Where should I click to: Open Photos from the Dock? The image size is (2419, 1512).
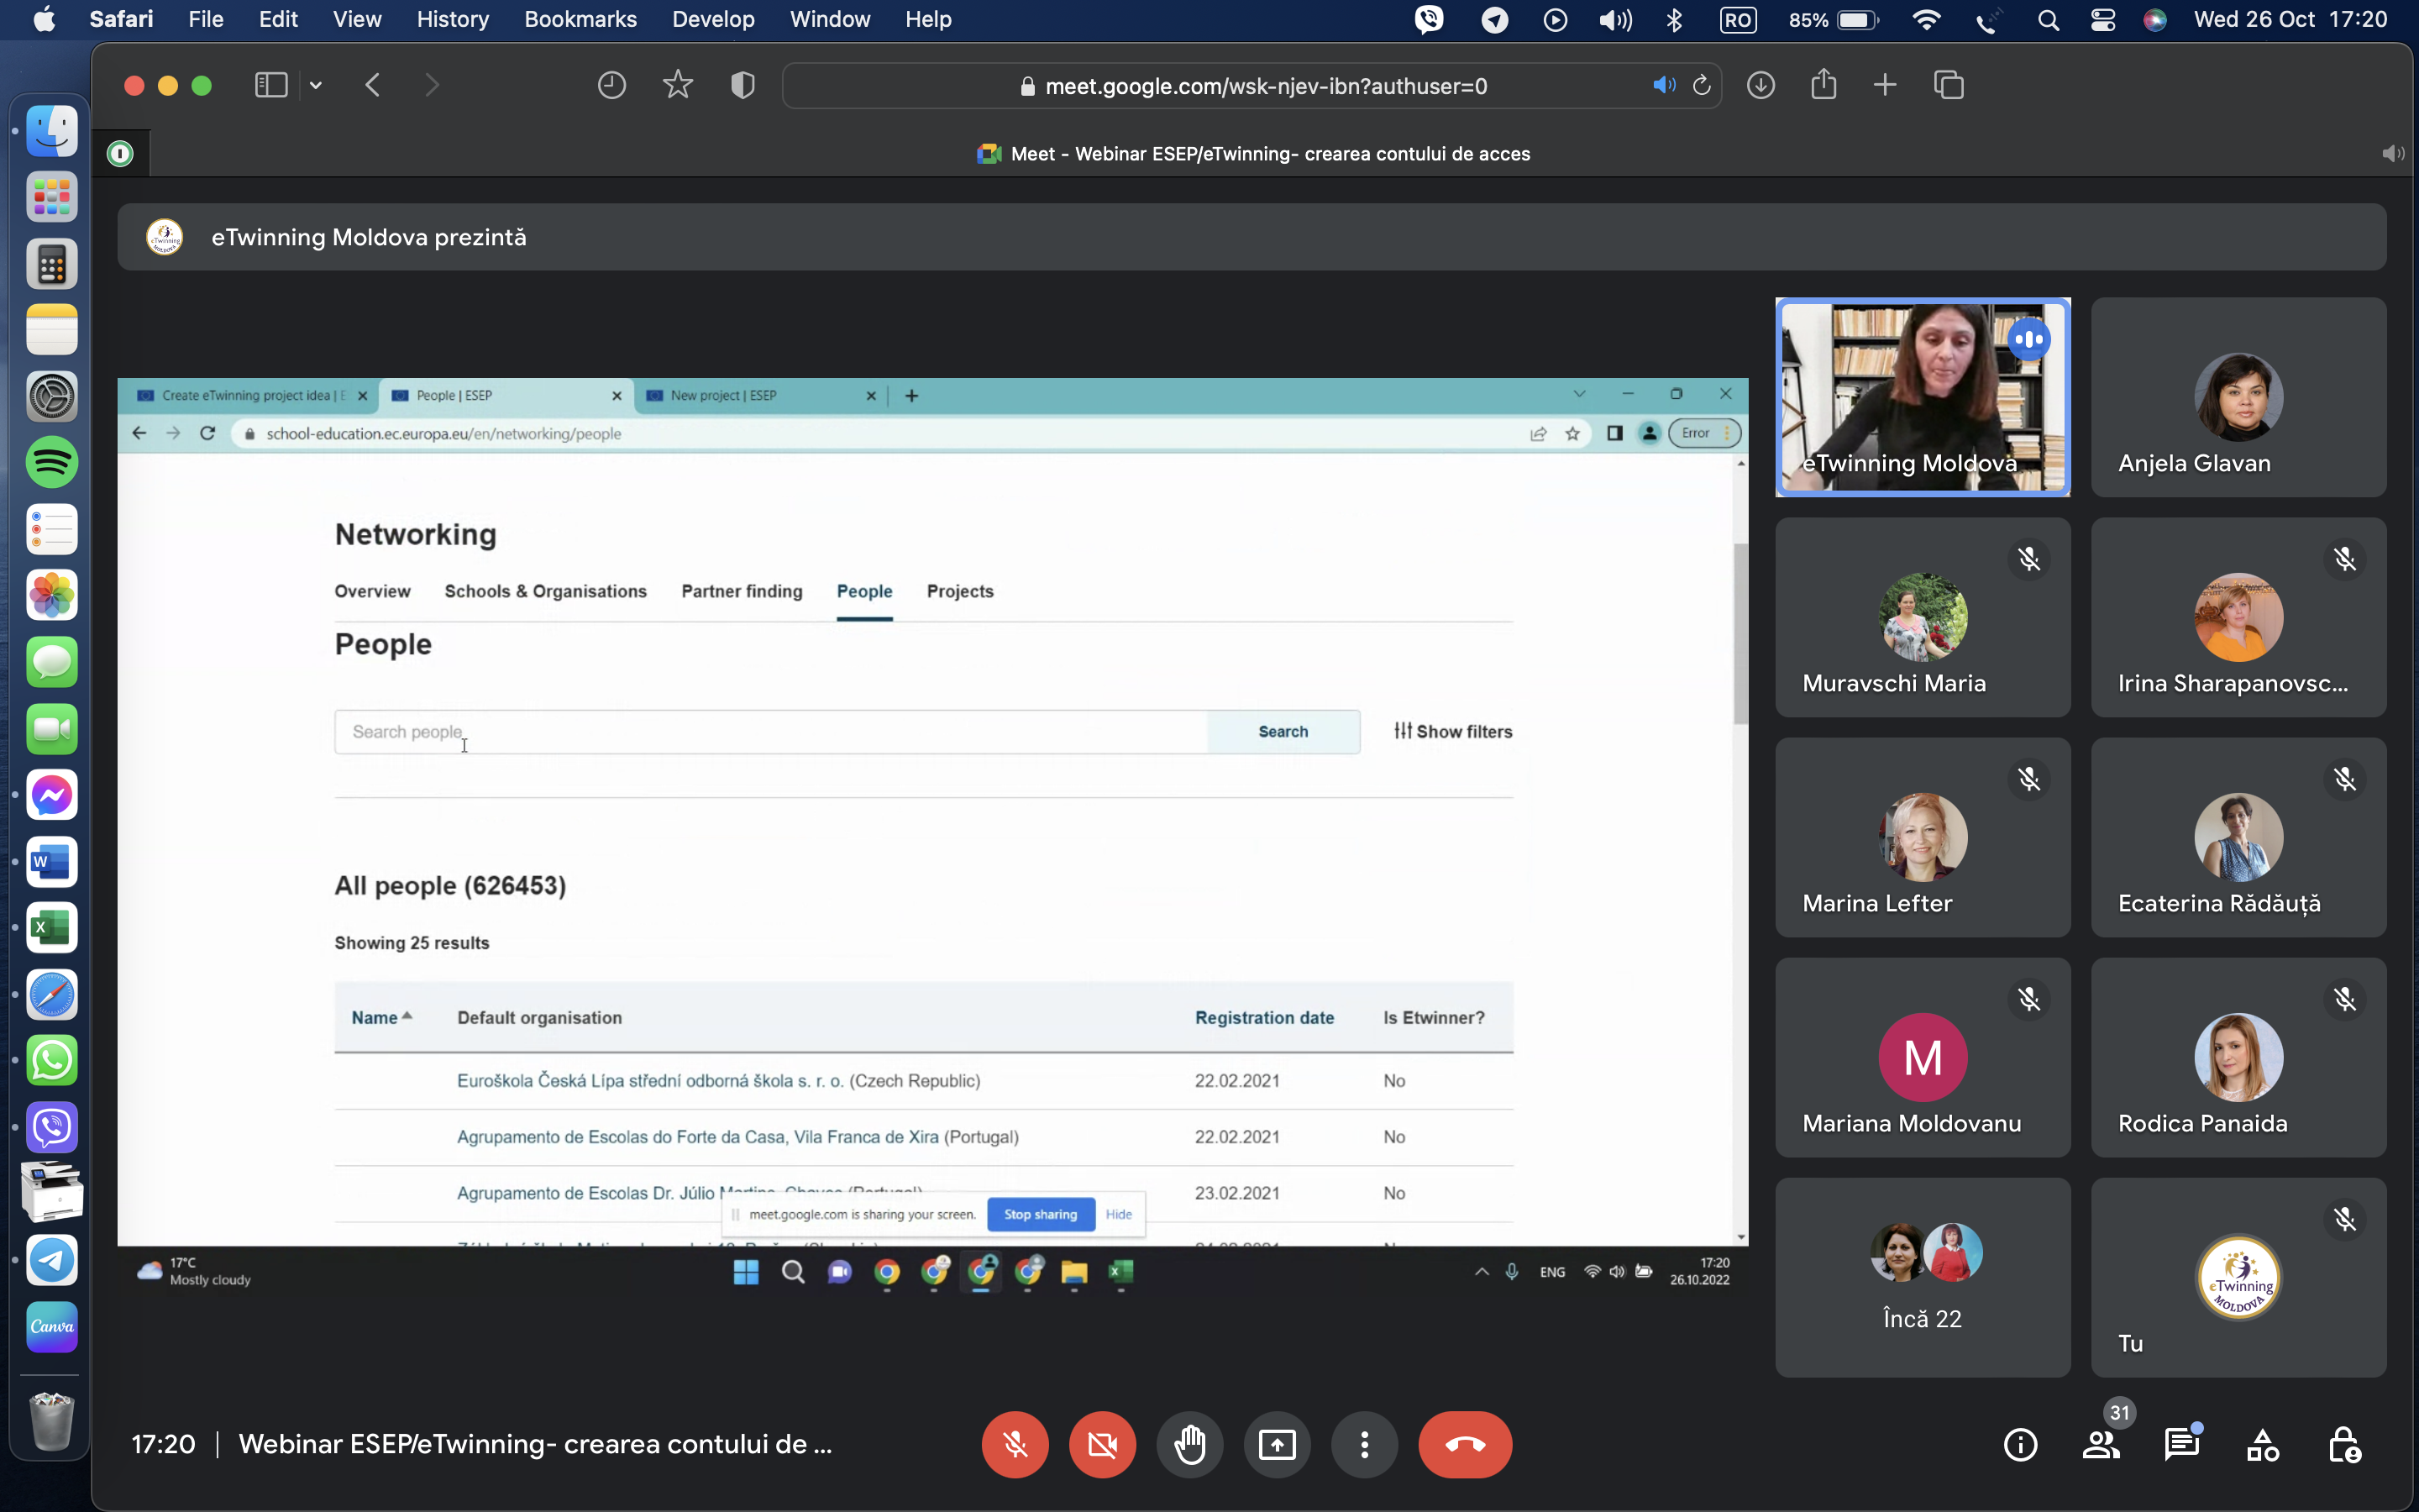click(52, 596)
